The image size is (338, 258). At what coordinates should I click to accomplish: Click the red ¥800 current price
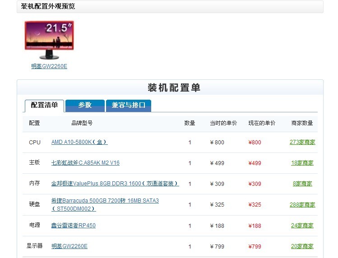[255, 142]
